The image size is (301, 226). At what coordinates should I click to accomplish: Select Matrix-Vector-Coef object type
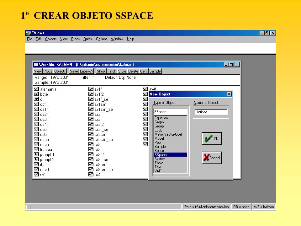(171, 134)
